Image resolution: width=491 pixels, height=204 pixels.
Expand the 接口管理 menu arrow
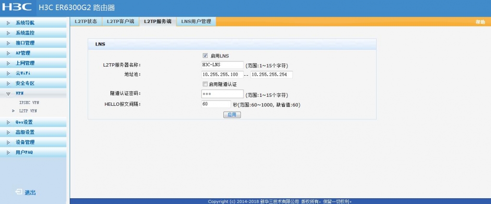8,43
